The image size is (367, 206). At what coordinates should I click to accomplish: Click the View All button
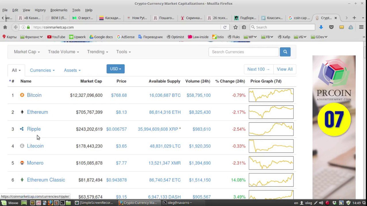[x=285, y=69]
